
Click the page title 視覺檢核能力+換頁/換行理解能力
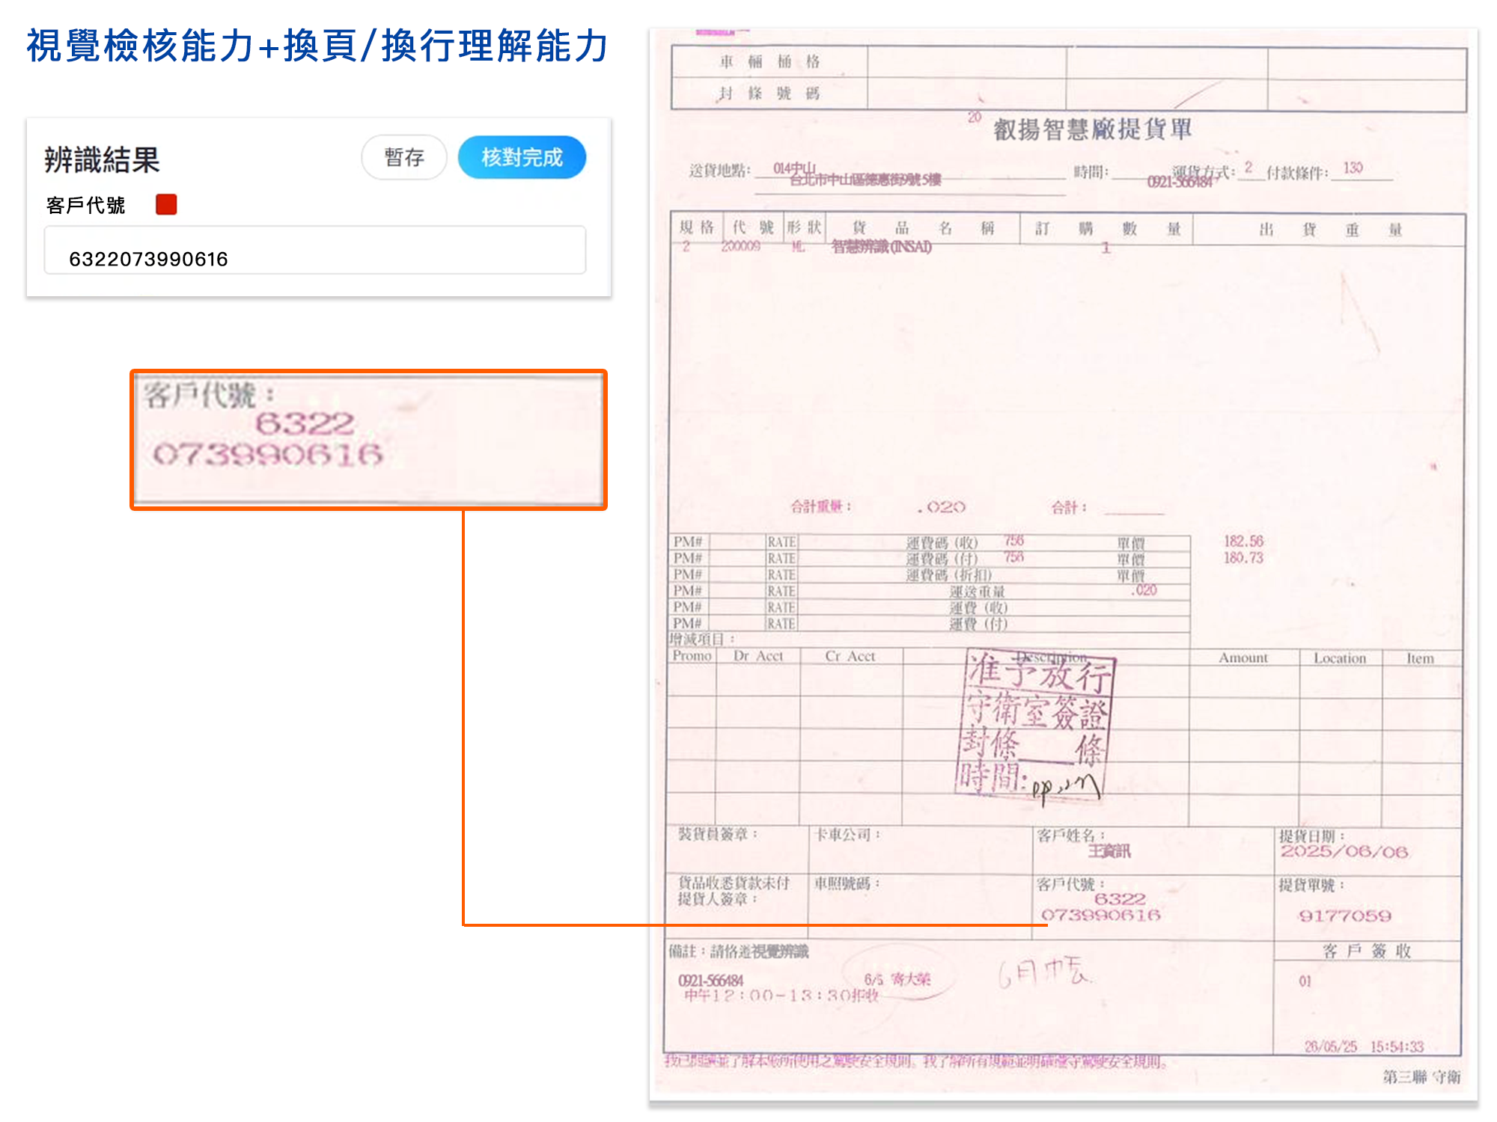[x=317, y=46]
